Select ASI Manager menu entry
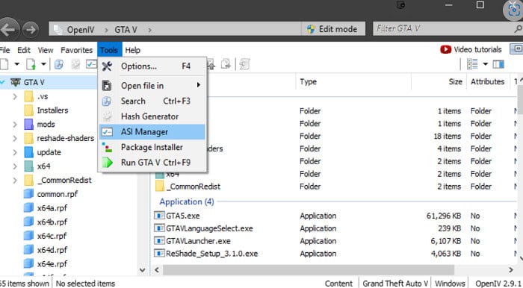This screenshot has height=288, width=523. click(152, 132)
